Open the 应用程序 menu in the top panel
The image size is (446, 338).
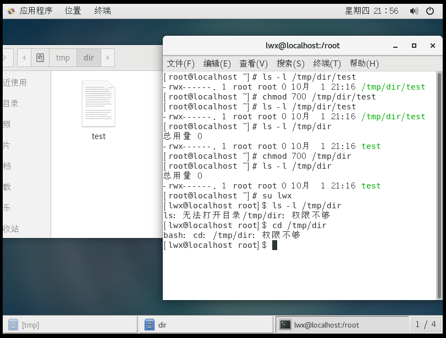[x=36, y=10]
